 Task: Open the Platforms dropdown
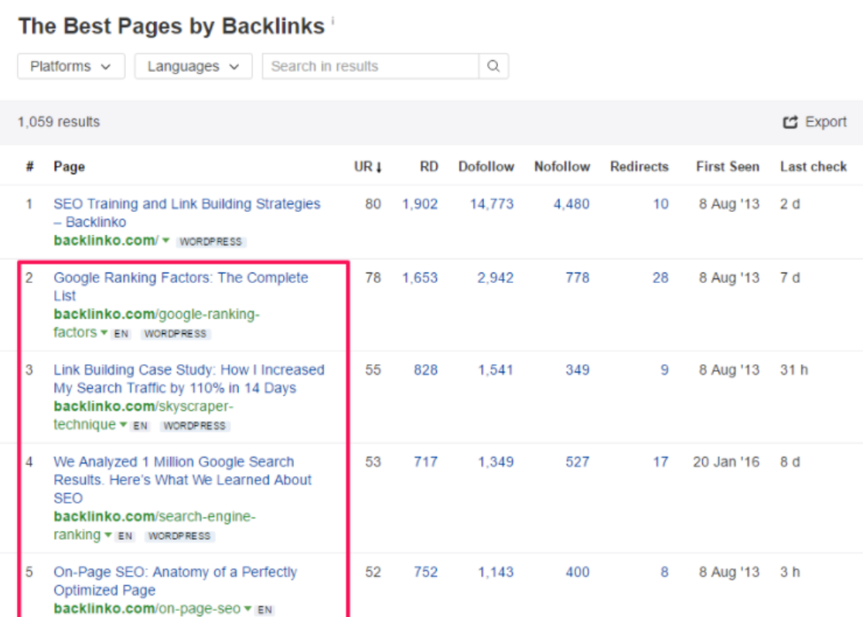71,66
